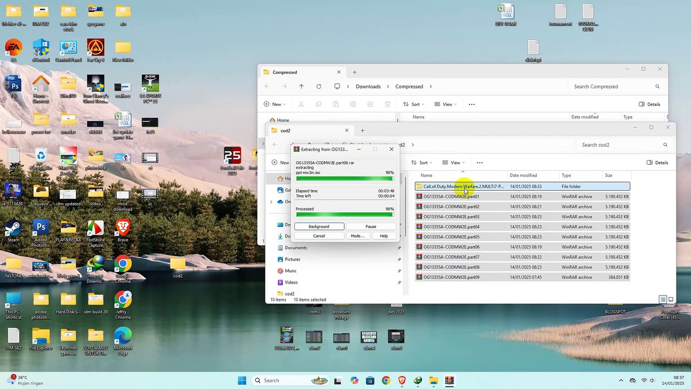This screenshot has width=691, height=389.
Task: Open the EA app desktop icon
Action: coord(13,50)
